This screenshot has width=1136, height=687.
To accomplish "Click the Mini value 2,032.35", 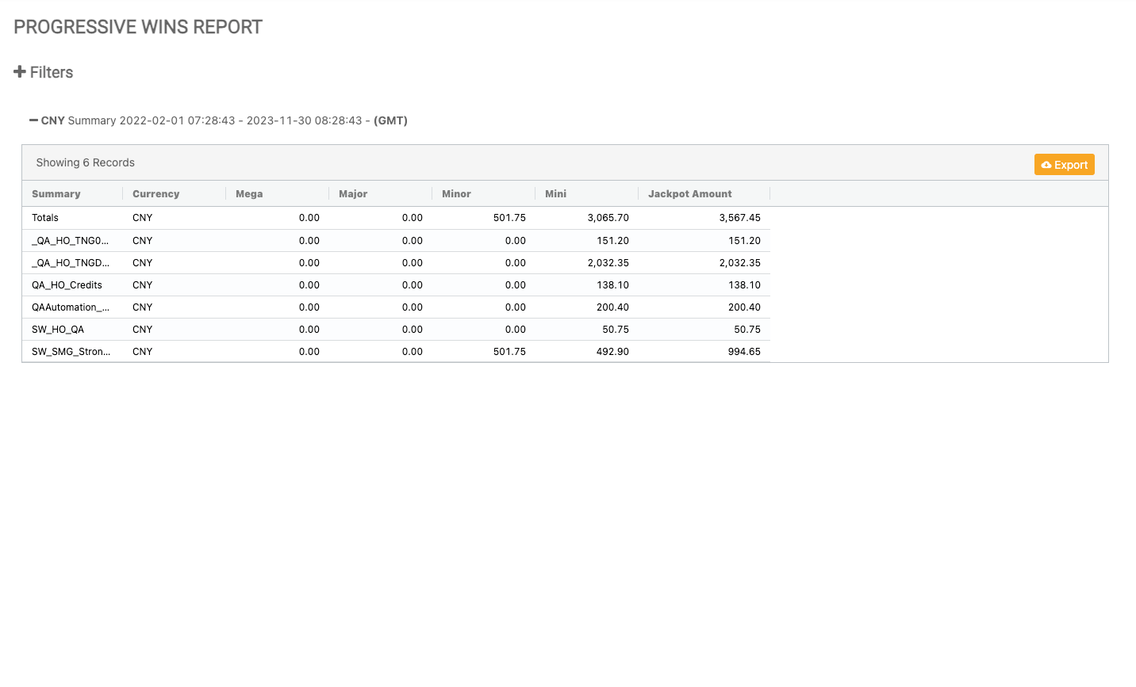I will tap(608, 263).
